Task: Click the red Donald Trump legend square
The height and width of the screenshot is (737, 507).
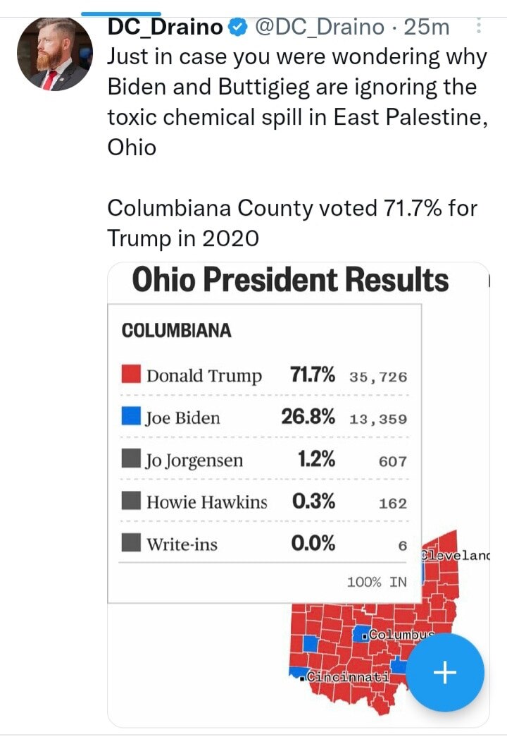Action: [132, 374]
